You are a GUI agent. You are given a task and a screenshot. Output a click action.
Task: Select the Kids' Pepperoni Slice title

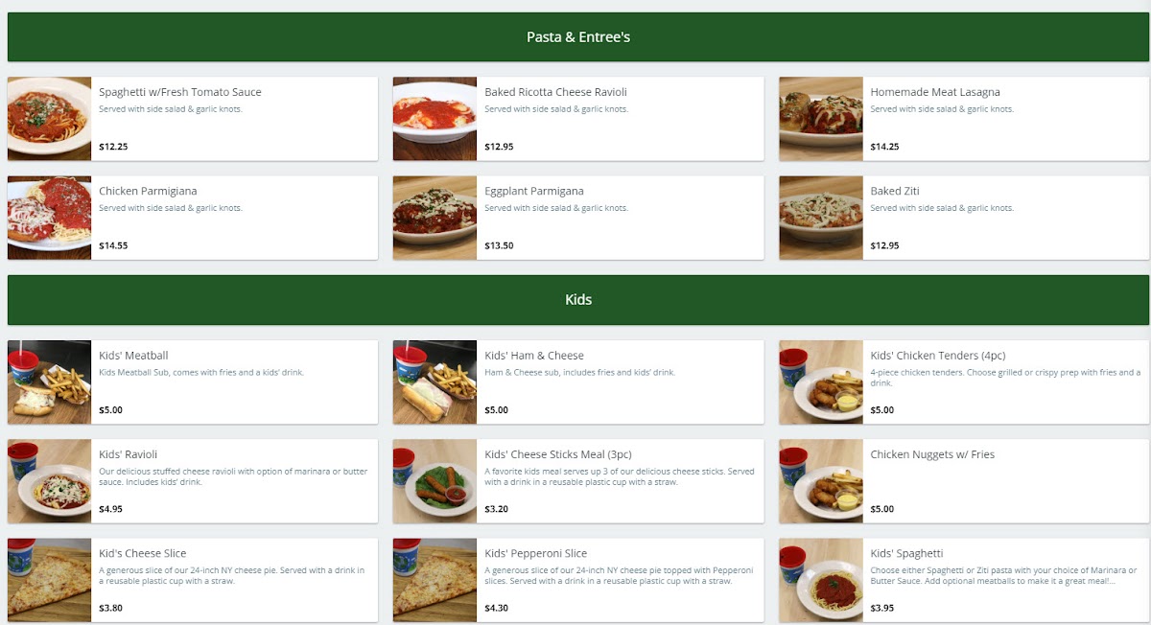coord(535,553)
